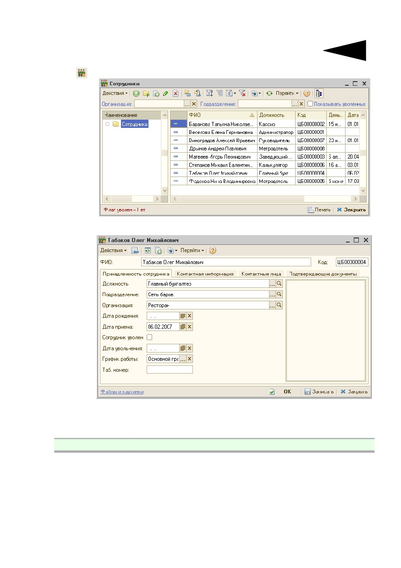Enable the Показывать уволенных checkbox
Image resolution: width=401 pixels, height=568 pixels.
point(310,104)
